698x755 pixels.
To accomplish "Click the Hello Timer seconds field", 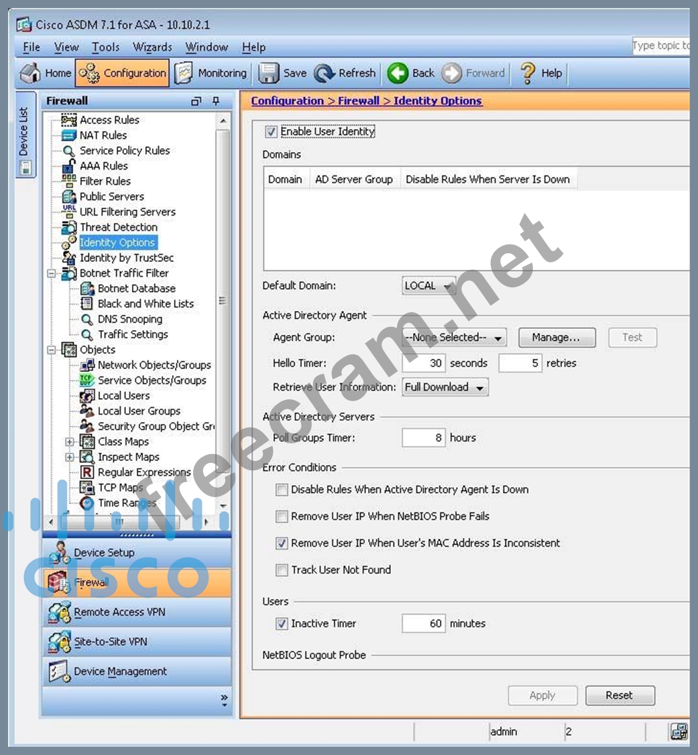I will pos(424,363).
